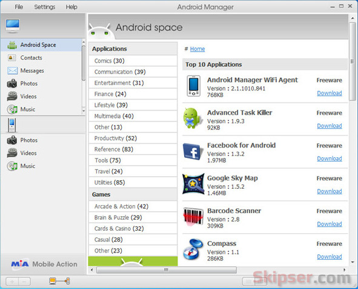Click the computer Videos film reel icon
Image resolution: width=358 pixels, height=289 pixels.
[12, 97]
